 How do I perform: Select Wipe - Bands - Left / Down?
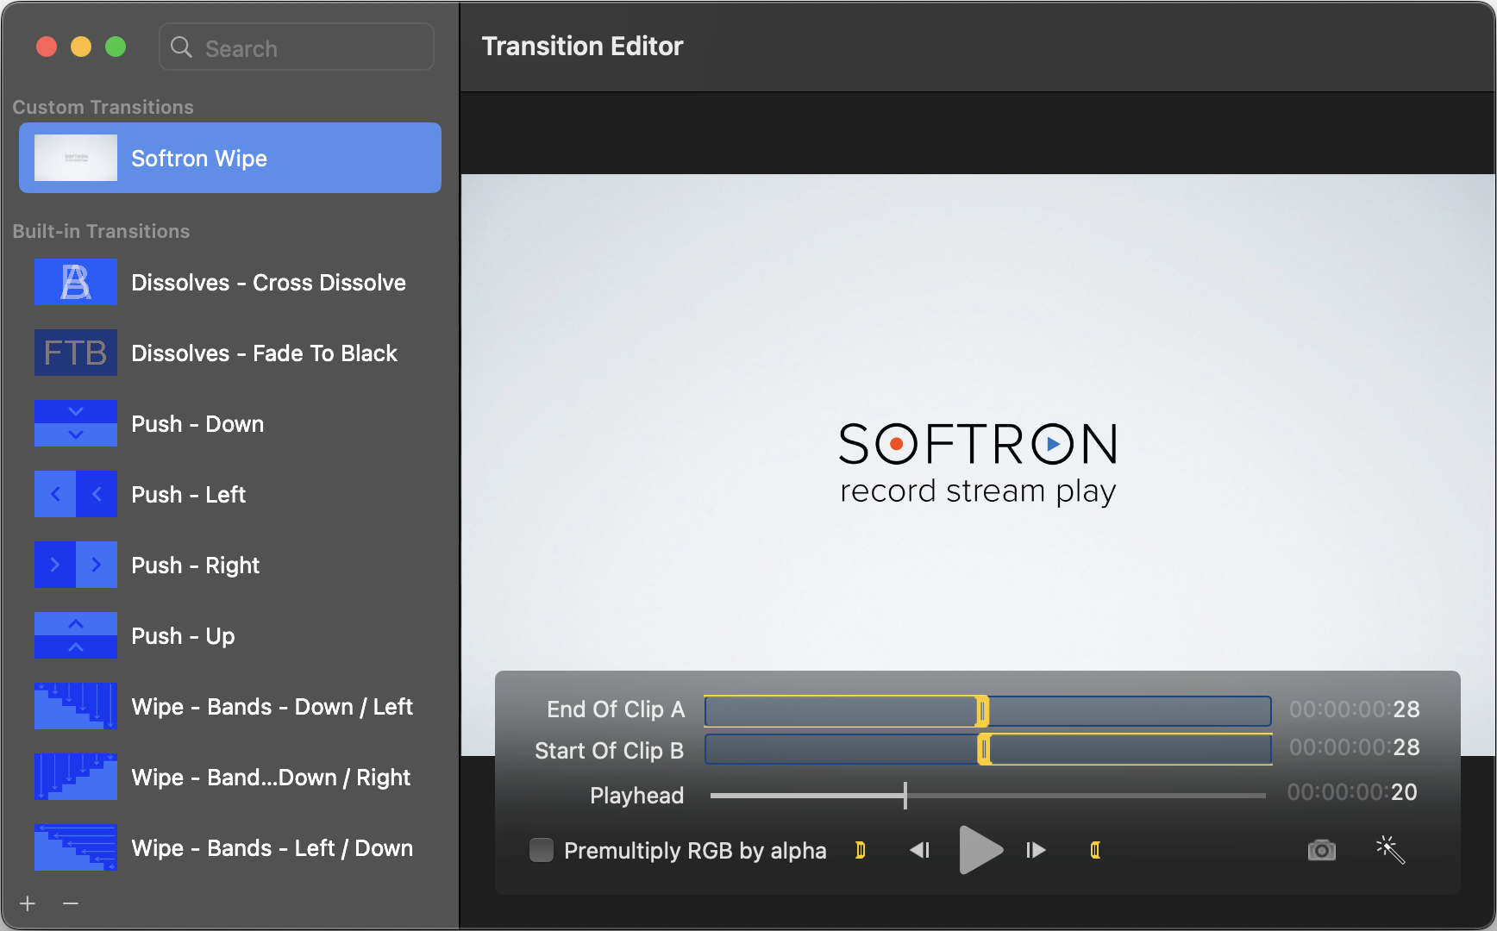230,847
